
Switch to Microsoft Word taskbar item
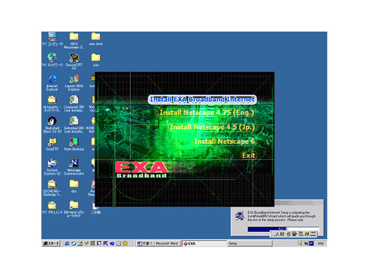click(x=158, y=243)
